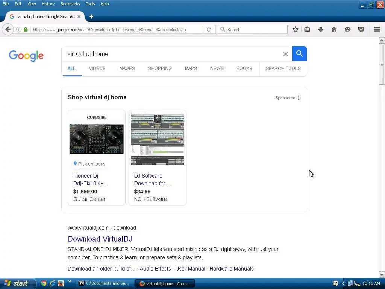Show hidden tray icons arrow
The image size is (385, 289).
[x=343, y=284]
